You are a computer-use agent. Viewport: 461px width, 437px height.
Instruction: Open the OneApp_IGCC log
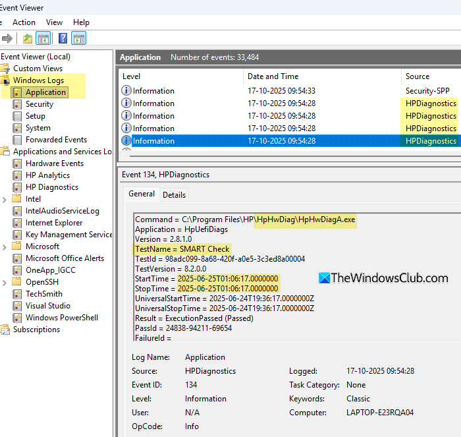coord(51,270)
